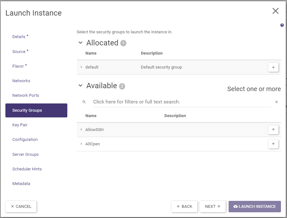
Task: Focus the filters or full text search field
Action: (181, 102)
